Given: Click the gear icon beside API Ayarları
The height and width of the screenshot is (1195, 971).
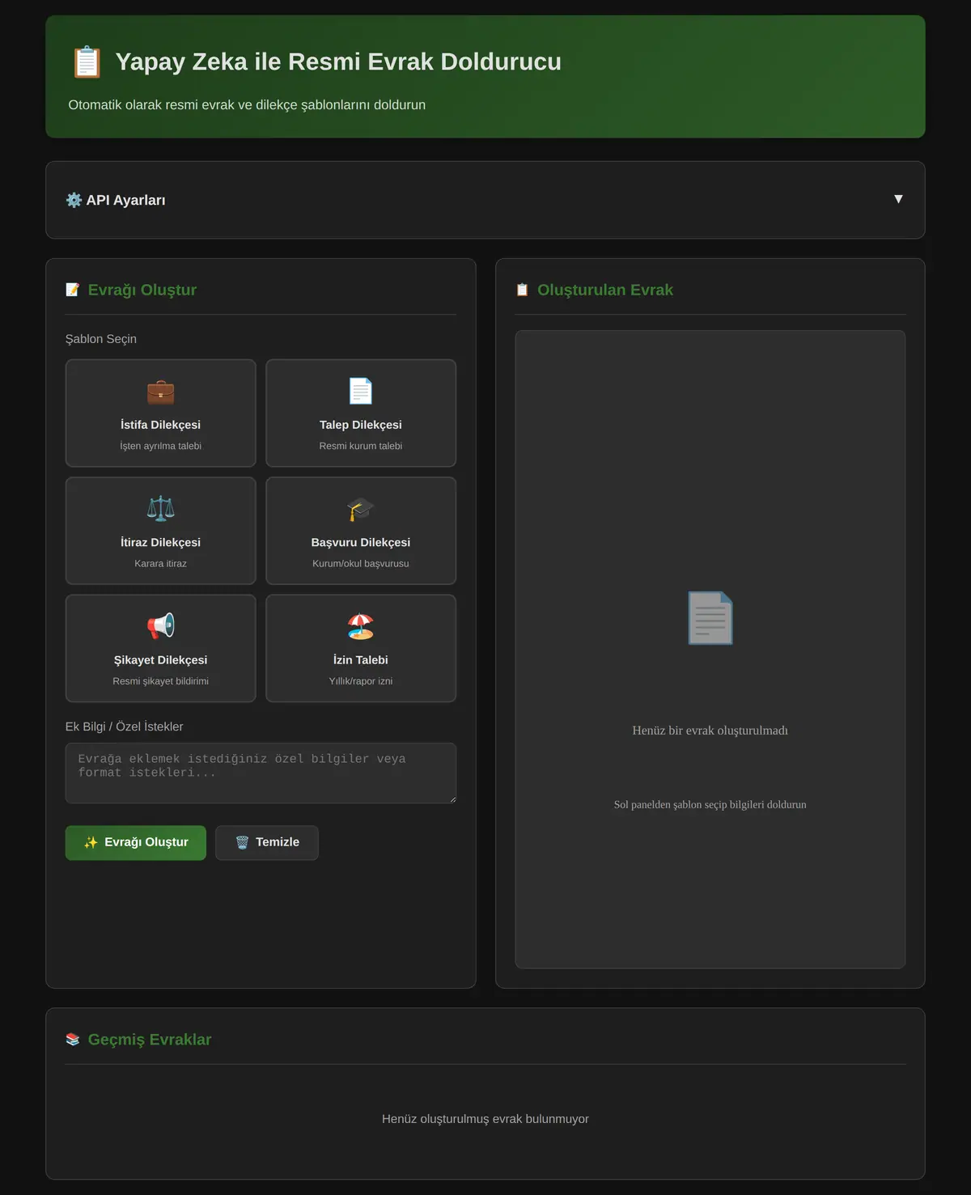Looking at the screenshot, I should coord(74,200).
